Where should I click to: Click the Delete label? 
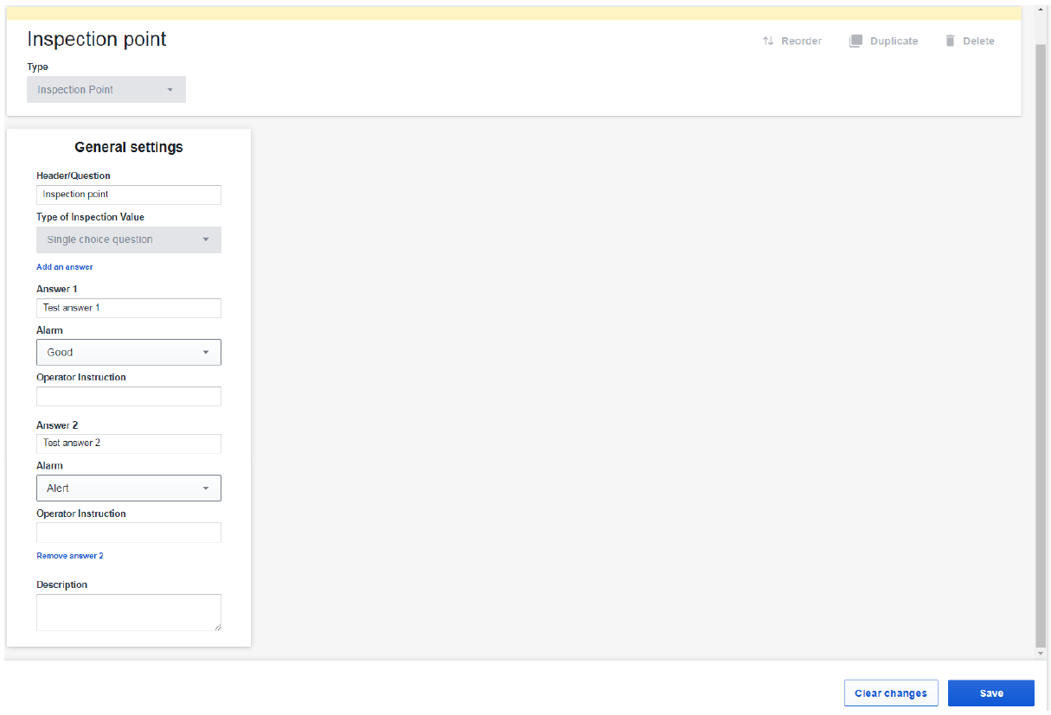click(978, 41)
